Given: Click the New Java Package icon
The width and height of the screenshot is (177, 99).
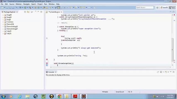Looking at the screenshot, I should click(x=35, y=7).
